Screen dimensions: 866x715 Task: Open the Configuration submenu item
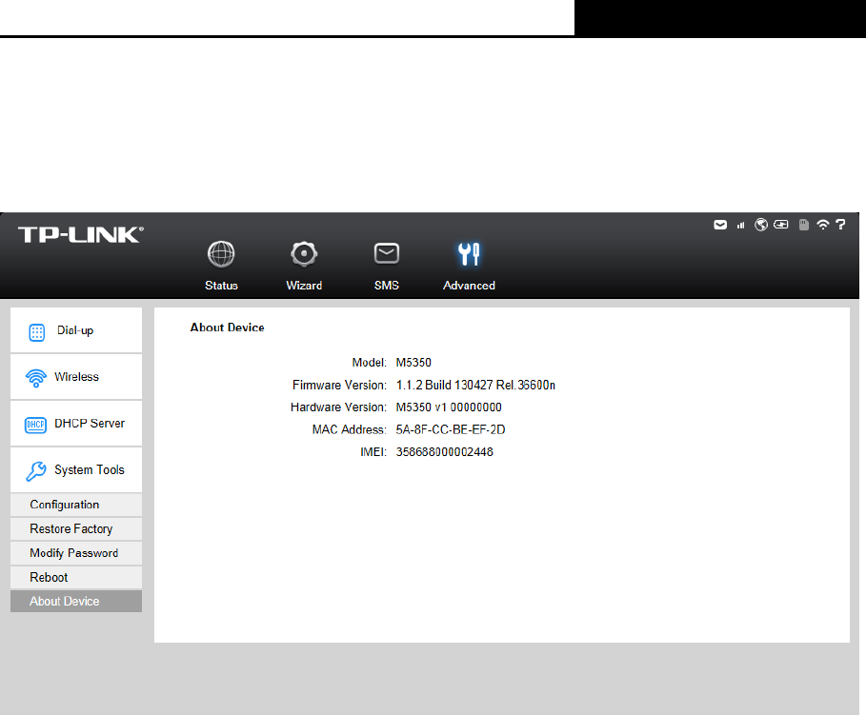pos(76,505)
